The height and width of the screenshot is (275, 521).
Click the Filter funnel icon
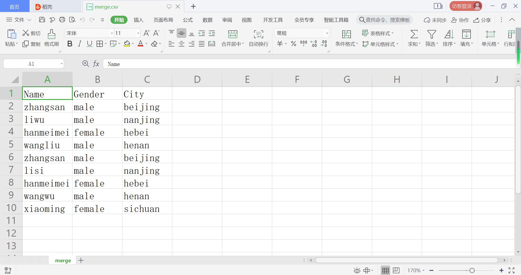(x=431, y=34)
